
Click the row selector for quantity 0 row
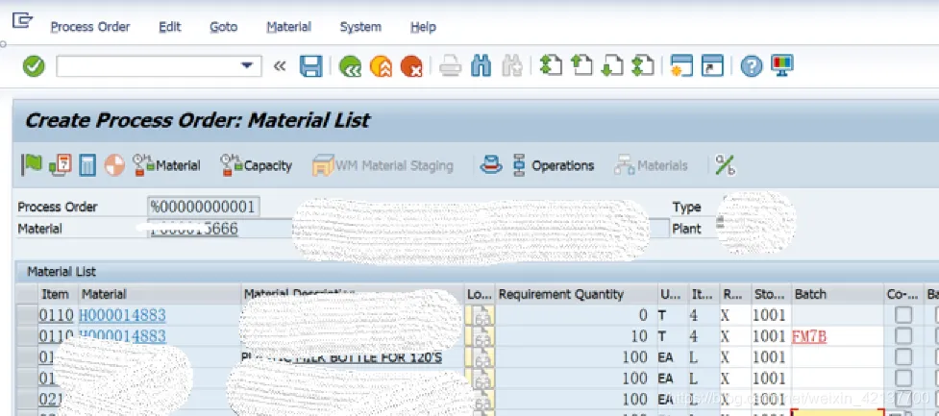click(x=27, y=315)
